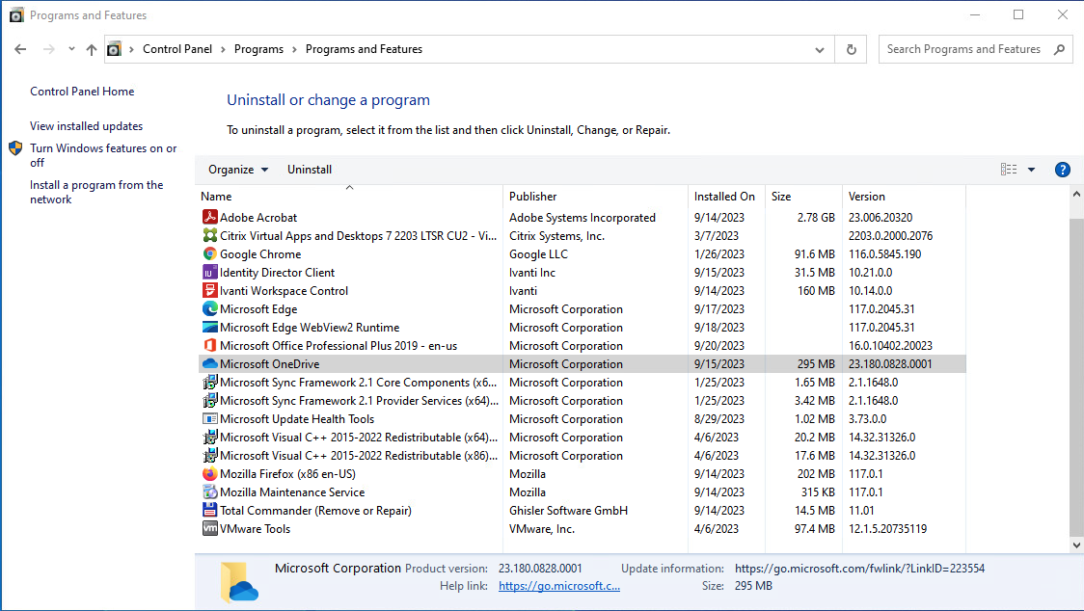Expand the address bar history dropdown

click(819, 50)
